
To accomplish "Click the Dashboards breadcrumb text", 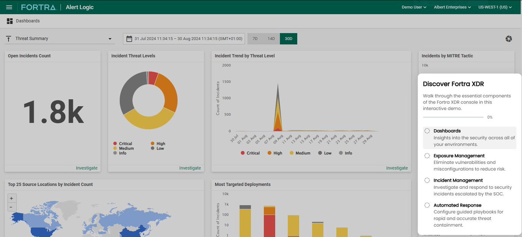I will point(28,21).
